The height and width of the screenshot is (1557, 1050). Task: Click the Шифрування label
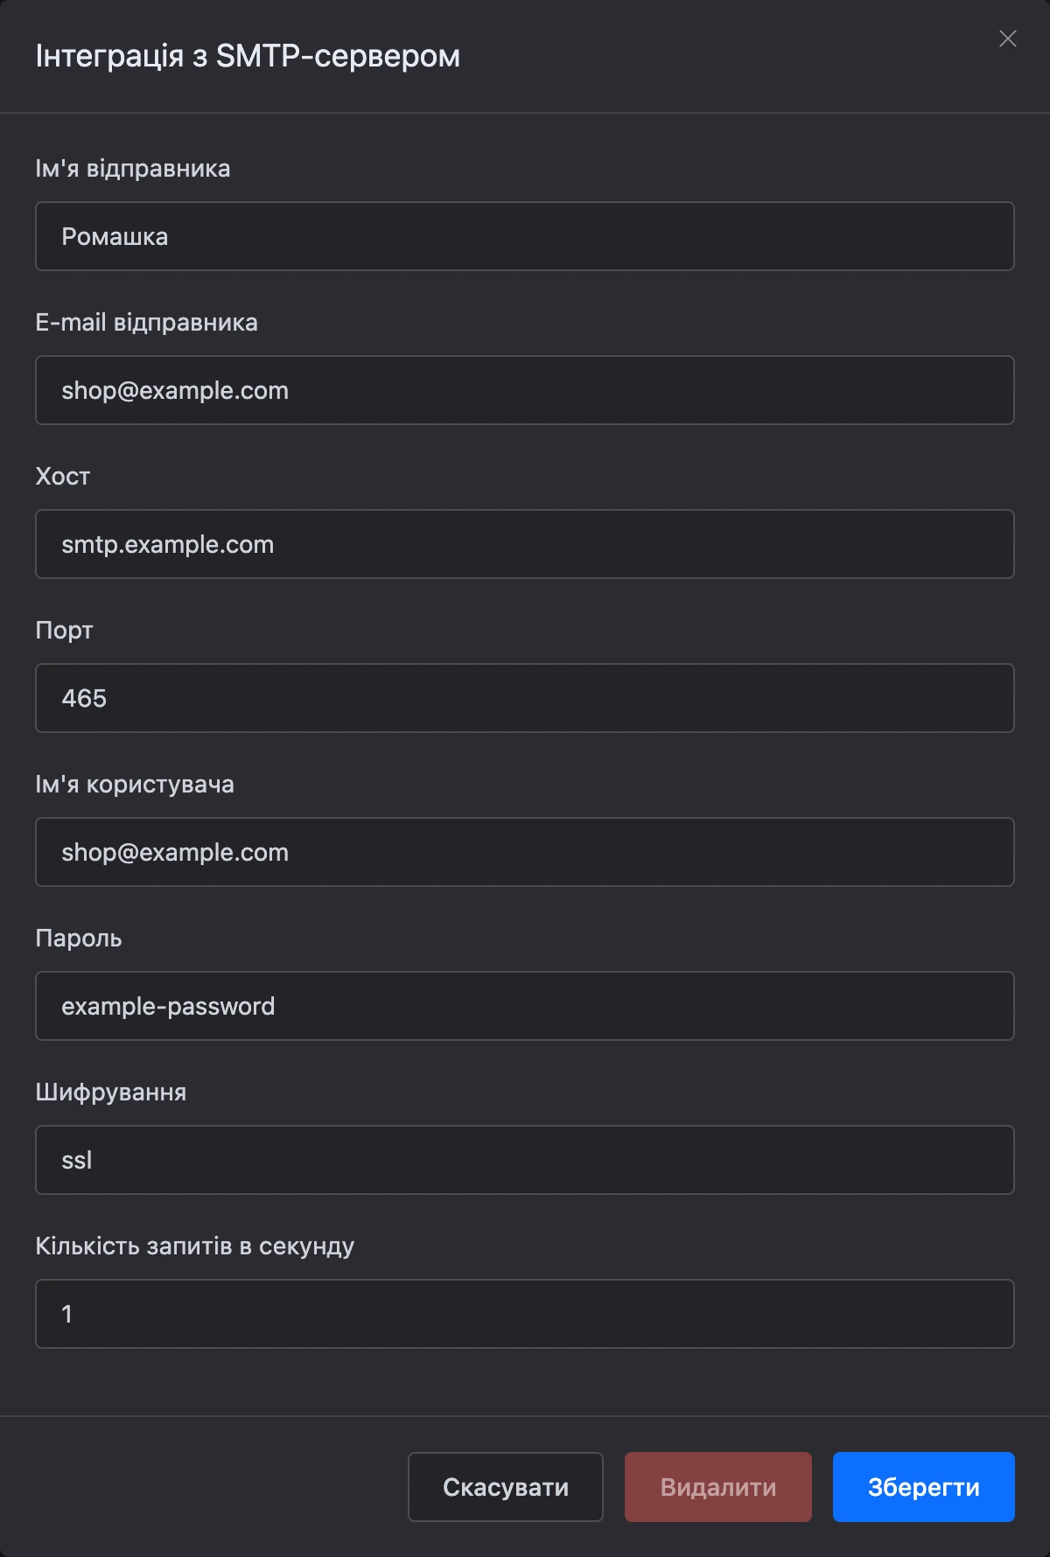tap(111, 1093)
